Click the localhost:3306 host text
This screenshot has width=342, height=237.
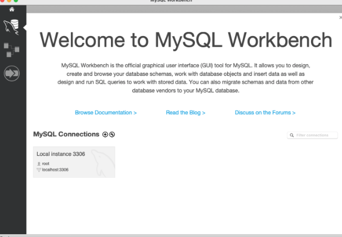click(55, 169)
